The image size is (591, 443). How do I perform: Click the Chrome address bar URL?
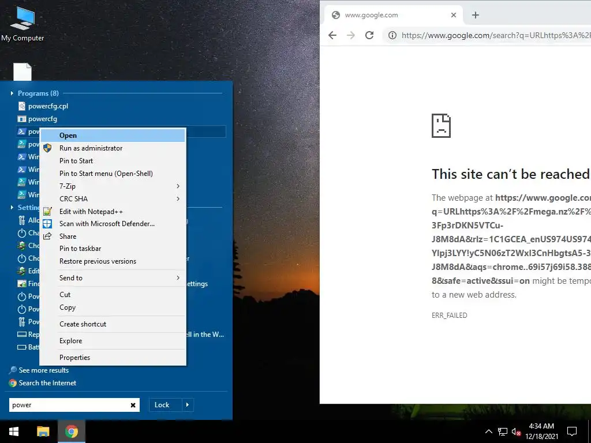click(x=496, y=35)
